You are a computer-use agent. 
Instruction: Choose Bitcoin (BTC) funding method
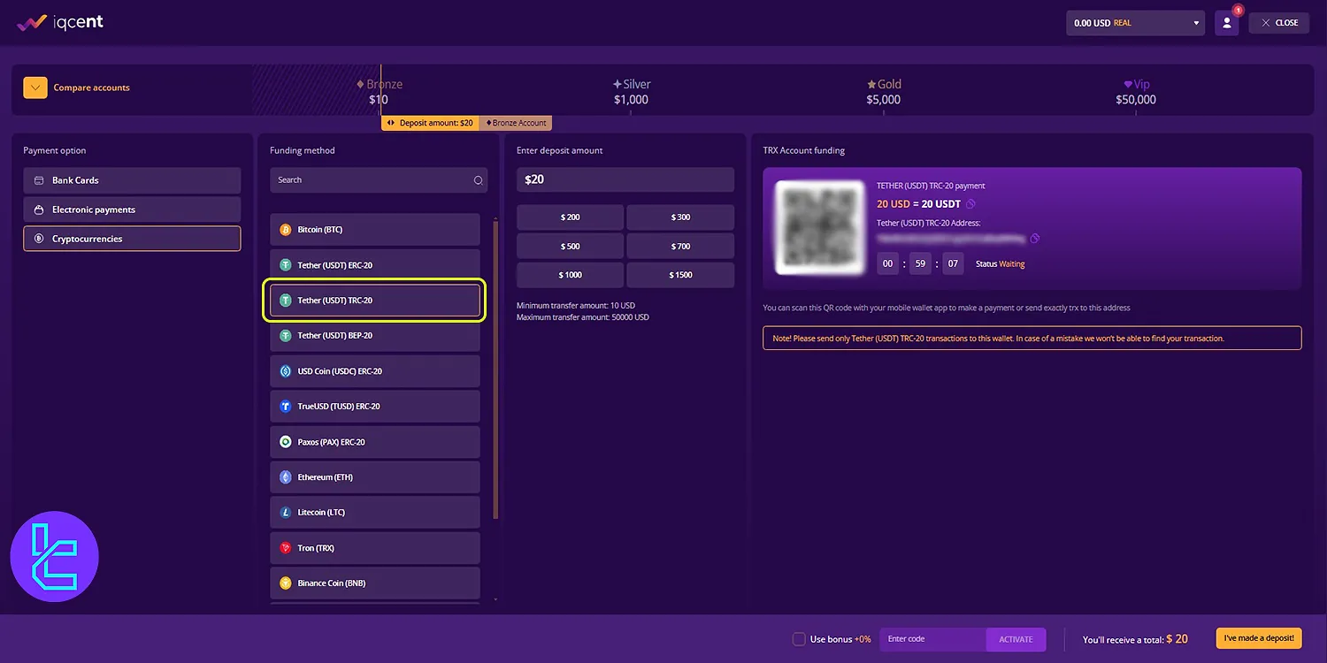click(x=375, y=230)
